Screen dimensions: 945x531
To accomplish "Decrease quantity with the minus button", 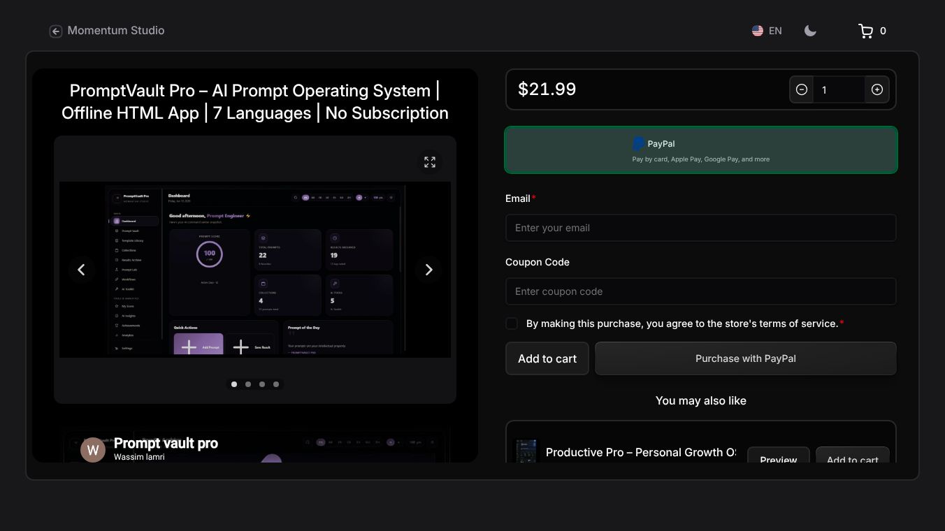I will coord(802,89).
